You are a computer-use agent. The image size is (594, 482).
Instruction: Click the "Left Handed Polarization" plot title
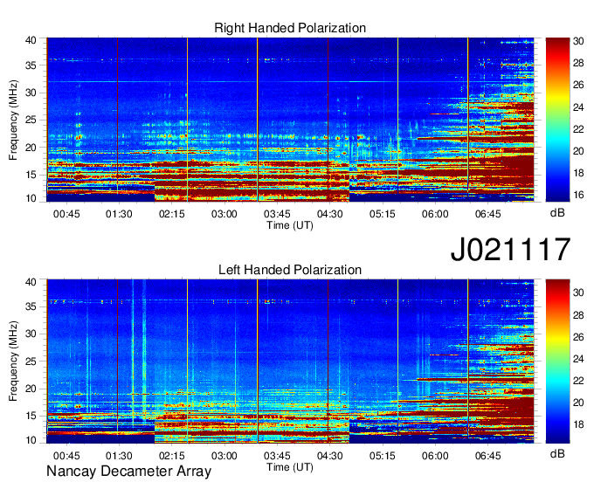click(x=290, y=270)
